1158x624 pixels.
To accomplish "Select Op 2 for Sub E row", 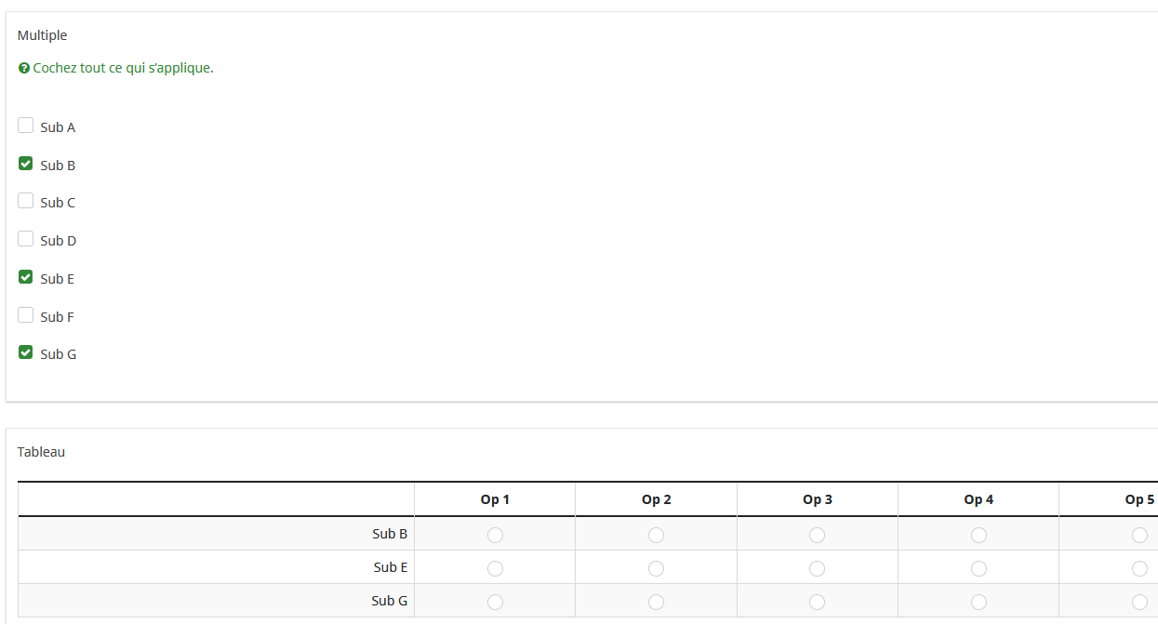I will pos(656,568).
